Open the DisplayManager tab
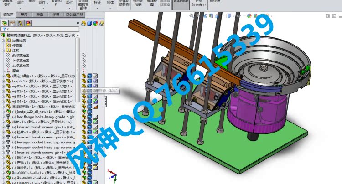Image resolution: width=342 pixels, height=184 pixels. [x=28, y=23]
